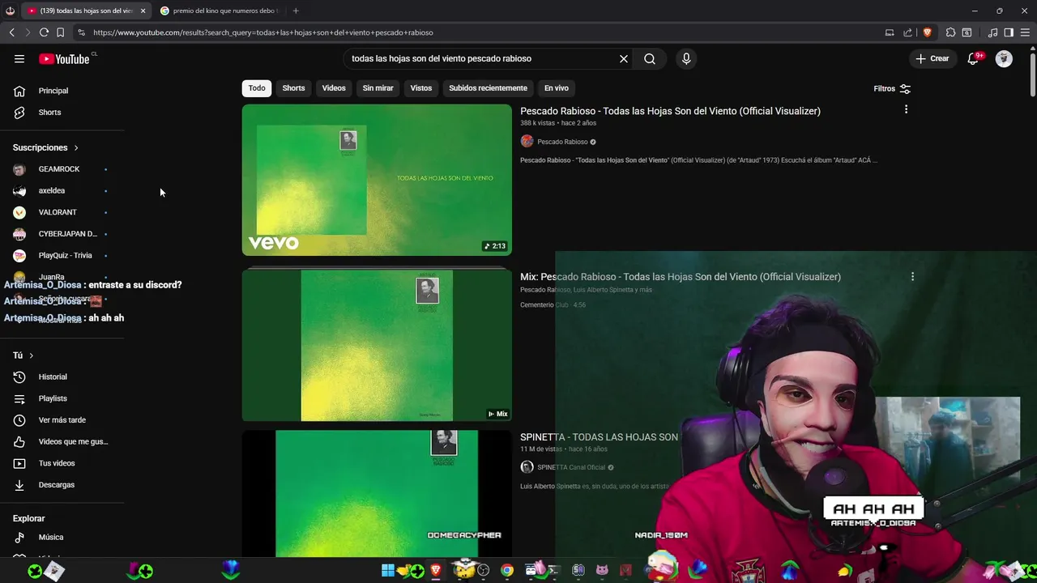Open more options for first result

[x=906, y=109]
